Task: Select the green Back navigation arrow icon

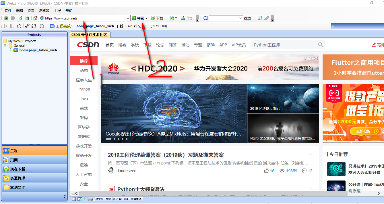Action: (x=6, y=18)
